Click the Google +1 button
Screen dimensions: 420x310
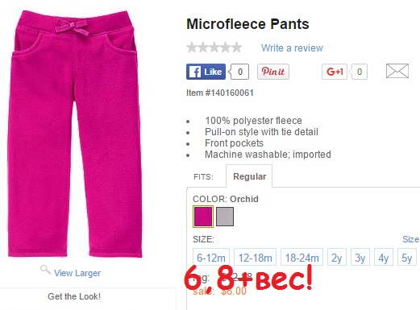(x=335, y=72)
